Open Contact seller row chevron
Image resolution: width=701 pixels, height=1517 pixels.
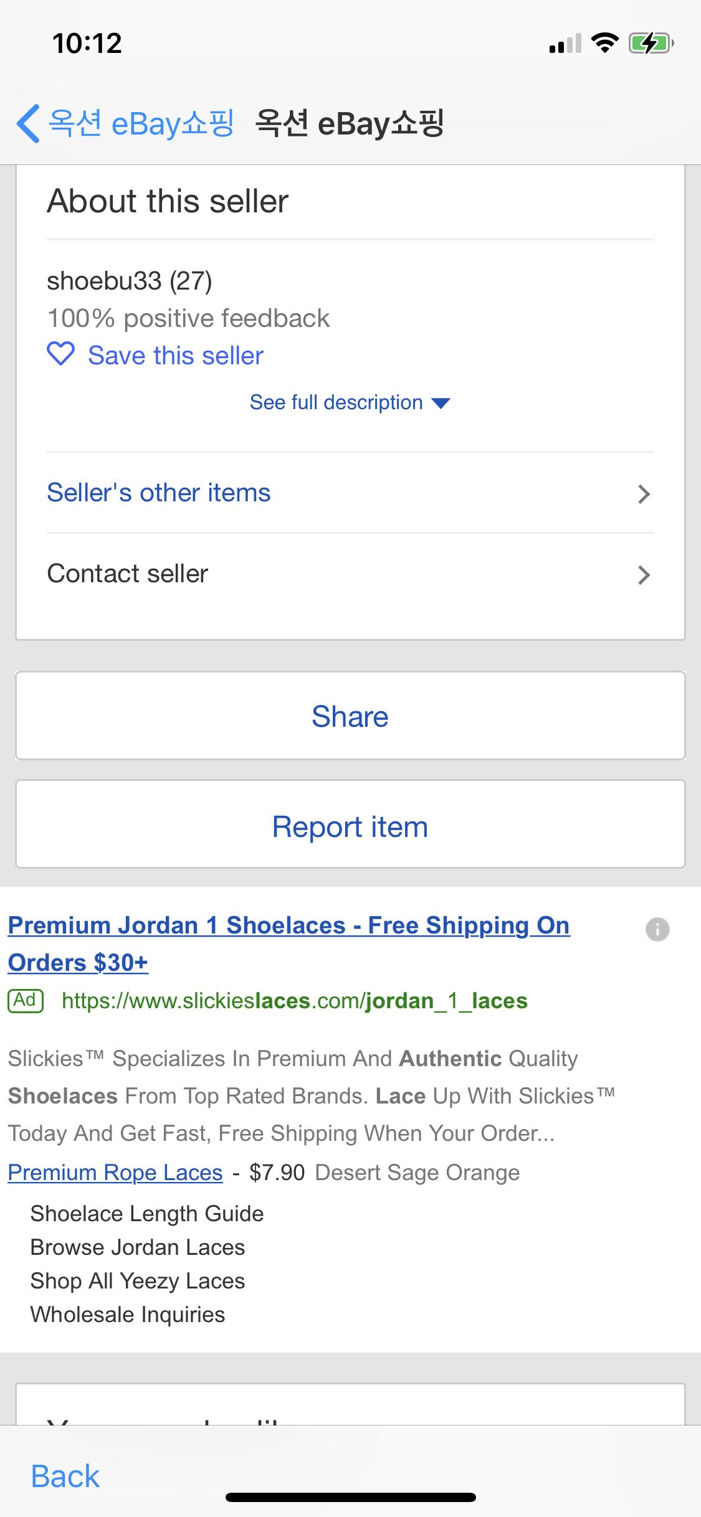point(644,575)
